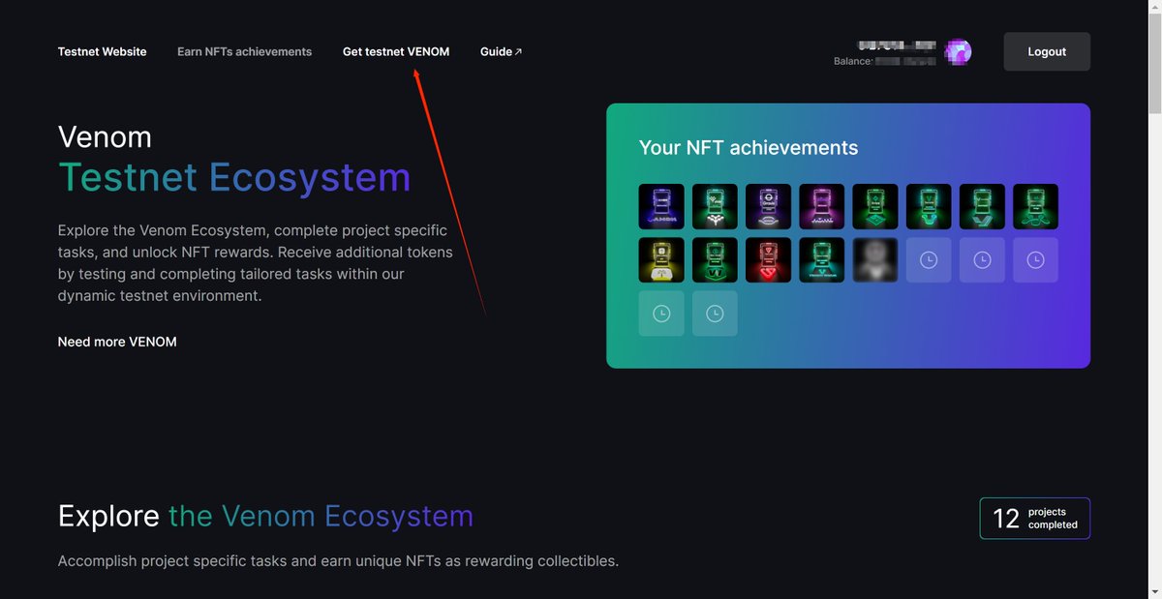
Task: Click the Explore the Venom Ecosystem heading
Action: (x=265, y=516)
